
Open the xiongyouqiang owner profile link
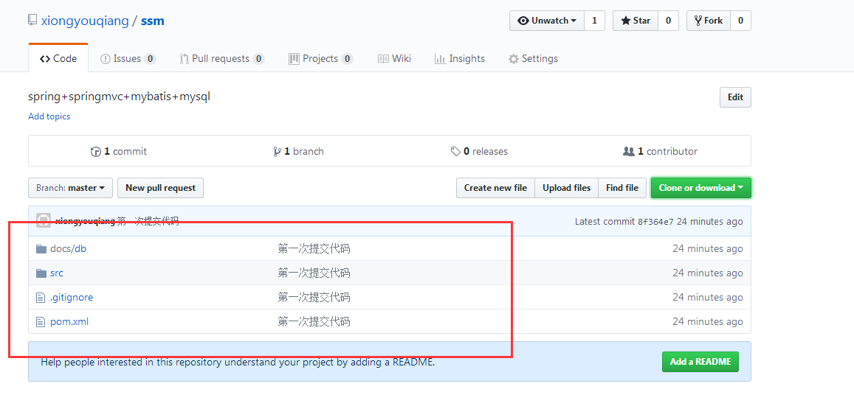85,21
